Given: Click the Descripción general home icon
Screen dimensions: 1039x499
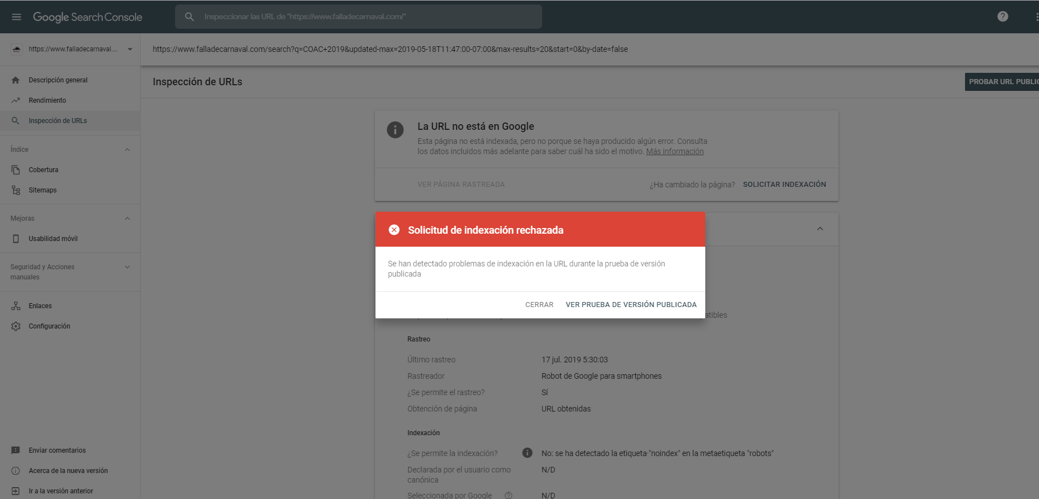Looking at the screenshot, I should 16,80.
